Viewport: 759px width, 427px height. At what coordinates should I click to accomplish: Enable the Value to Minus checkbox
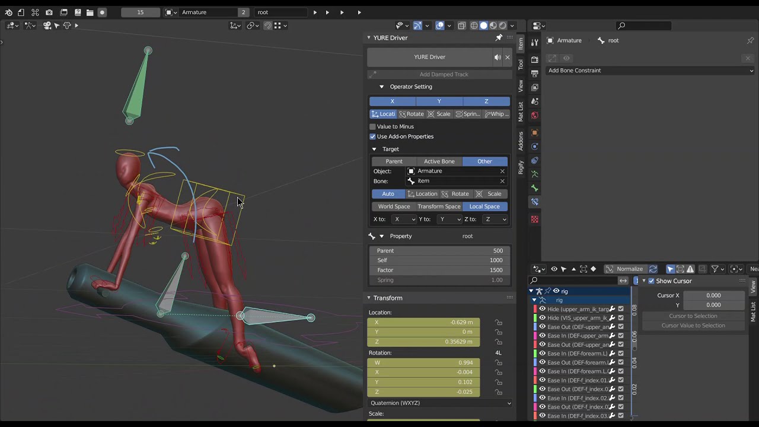372,126
